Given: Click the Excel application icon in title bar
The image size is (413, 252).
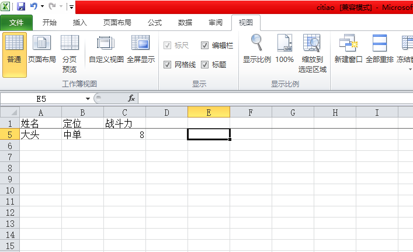Looking at the screenshot, I should 5,6.
